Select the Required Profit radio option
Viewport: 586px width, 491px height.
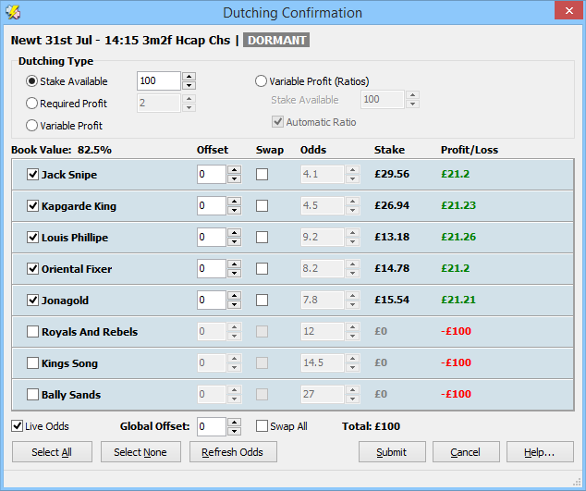[x=32, y=104]
